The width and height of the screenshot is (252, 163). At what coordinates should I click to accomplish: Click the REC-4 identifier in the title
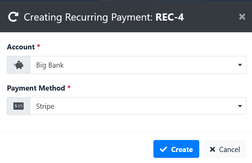[x=169, y=17]
